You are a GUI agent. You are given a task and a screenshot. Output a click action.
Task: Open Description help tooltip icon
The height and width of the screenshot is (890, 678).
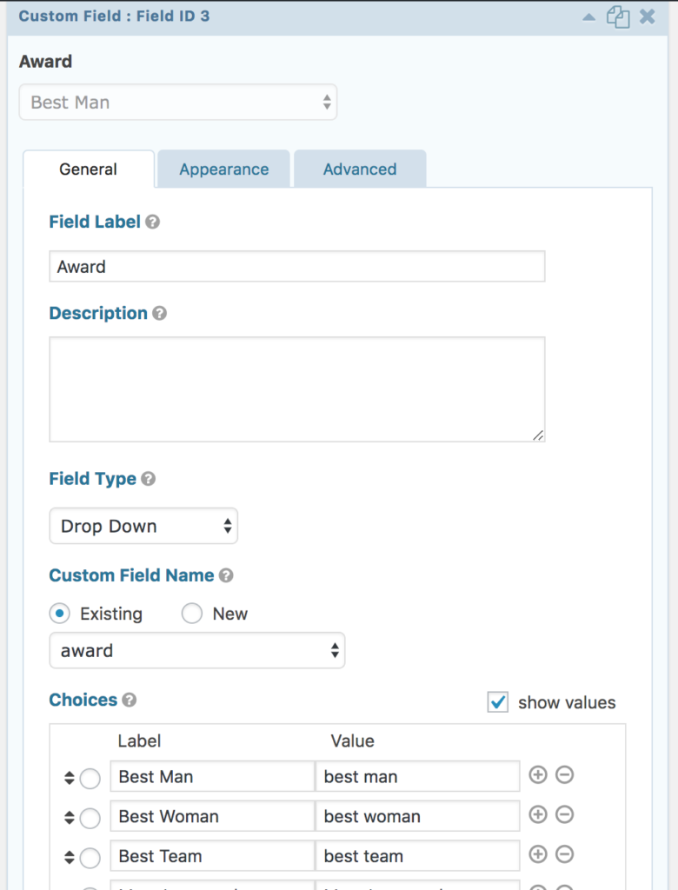pos(160,313)
